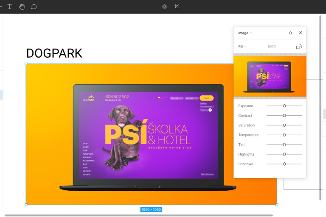Click the Contrast slider handle
Image resolution: width=326 pixels, height=217 pixels.
pyautogui.click(x=284, y=116)
